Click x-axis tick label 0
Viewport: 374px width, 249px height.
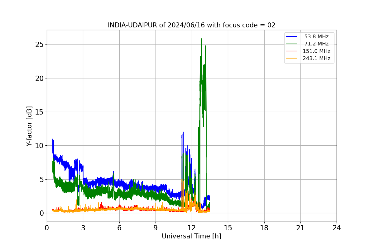coord(47,228)
